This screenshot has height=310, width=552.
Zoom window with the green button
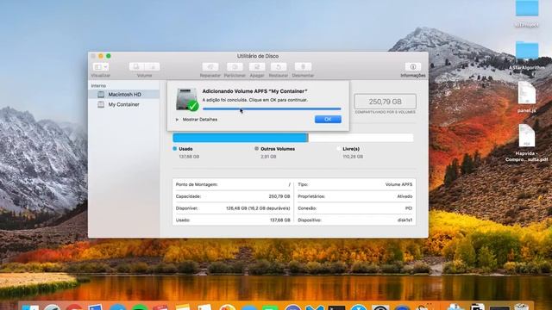(x=109, y=56)
